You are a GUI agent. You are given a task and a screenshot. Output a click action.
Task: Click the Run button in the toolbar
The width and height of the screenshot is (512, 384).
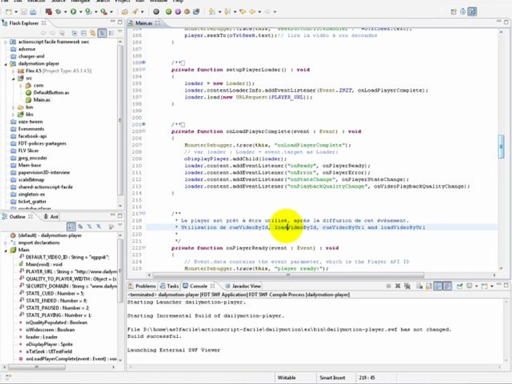coord(73,11)
